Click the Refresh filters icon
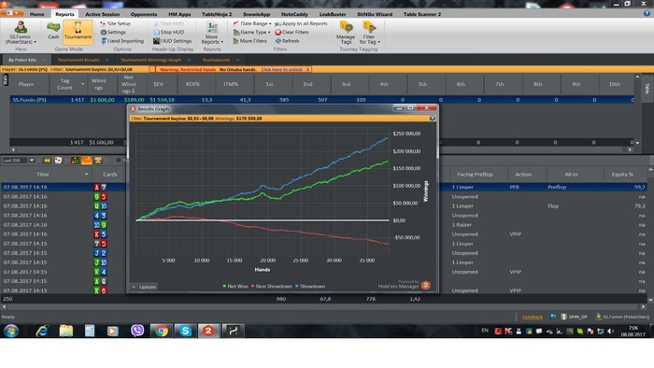The width and height of the screenshot is (654, 368). tap(278, 41)
